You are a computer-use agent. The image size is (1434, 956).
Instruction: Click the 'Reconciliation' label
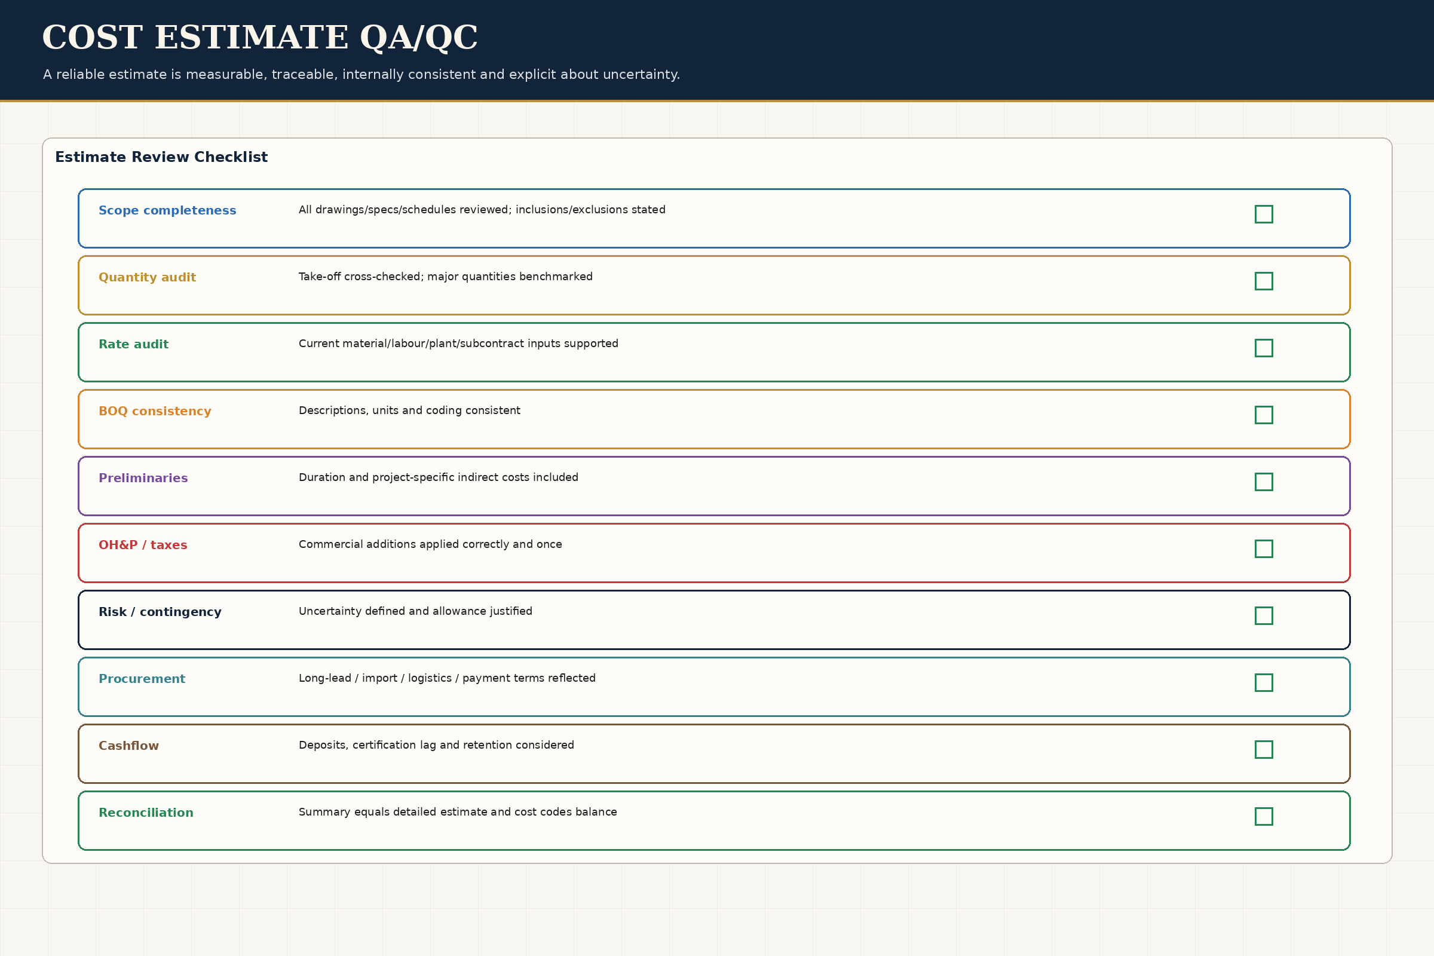(146, 813)
